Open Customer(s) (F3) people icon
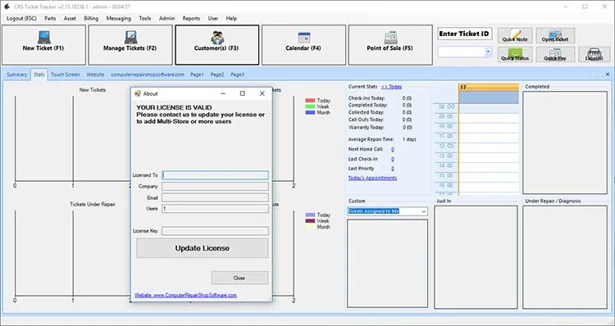 coord(217,38)
